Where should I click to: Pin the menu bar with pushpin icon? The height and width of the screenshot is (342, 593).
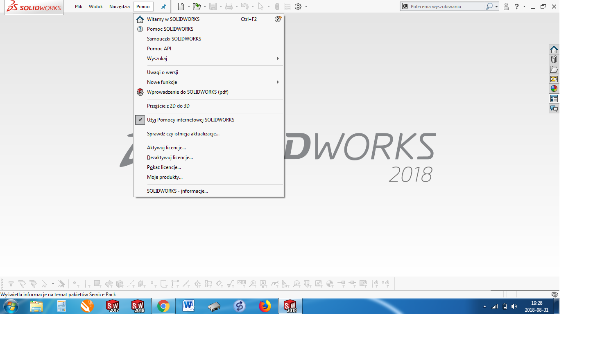pyautogui.click(x=164, y=7)
